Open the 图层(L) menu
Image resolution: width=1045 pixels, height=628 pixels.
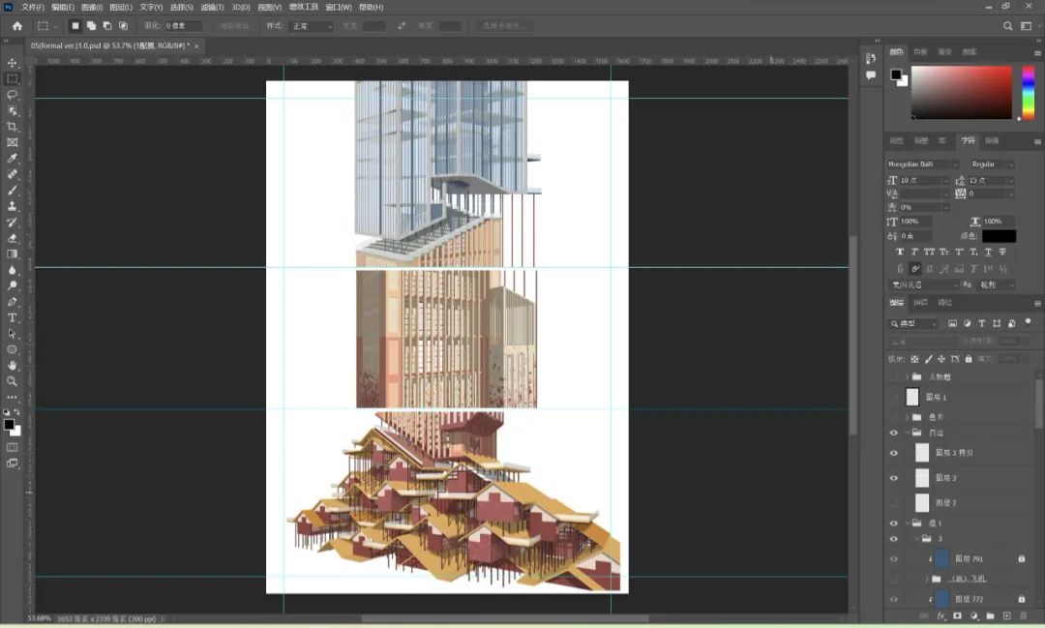pos(121,8)
